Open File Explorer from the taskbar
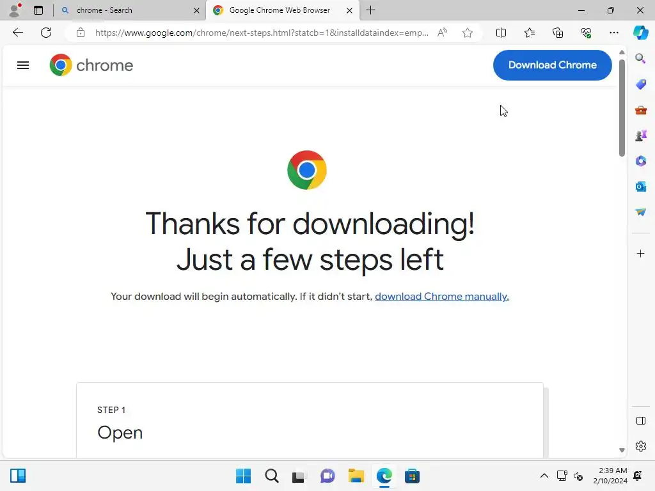Screen dimensions: 655x491 click(356, 476)
